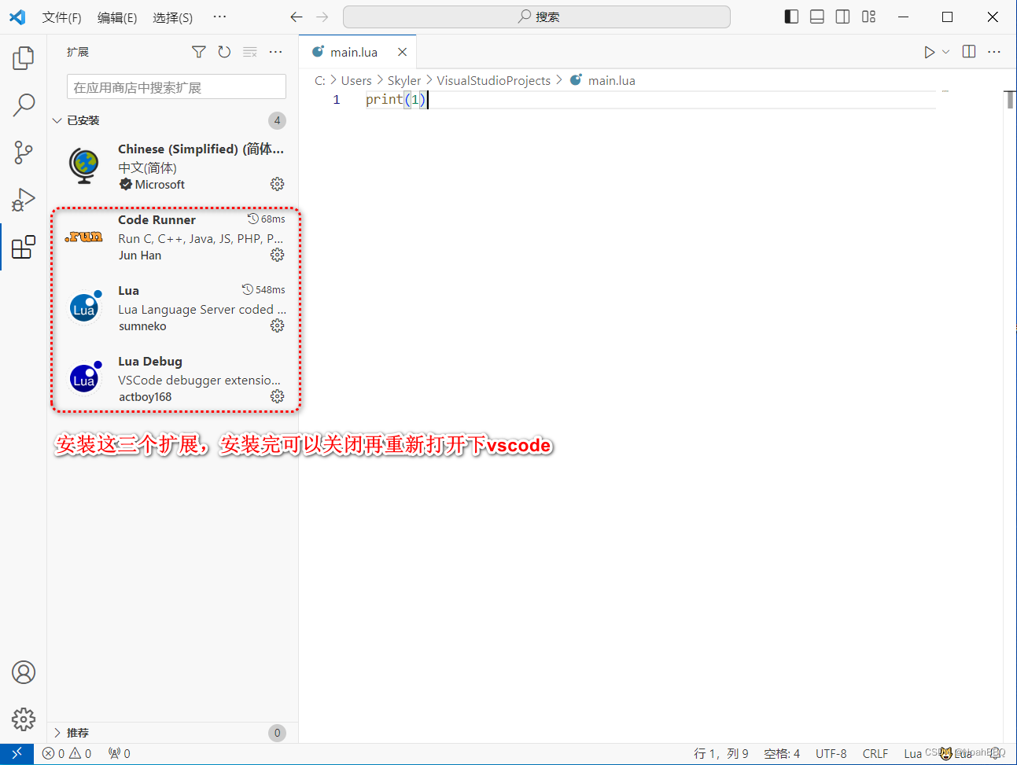Open the Manage gear in activity bar
The height and width of the screenshot is (765, 1017).
coord(24,719)
